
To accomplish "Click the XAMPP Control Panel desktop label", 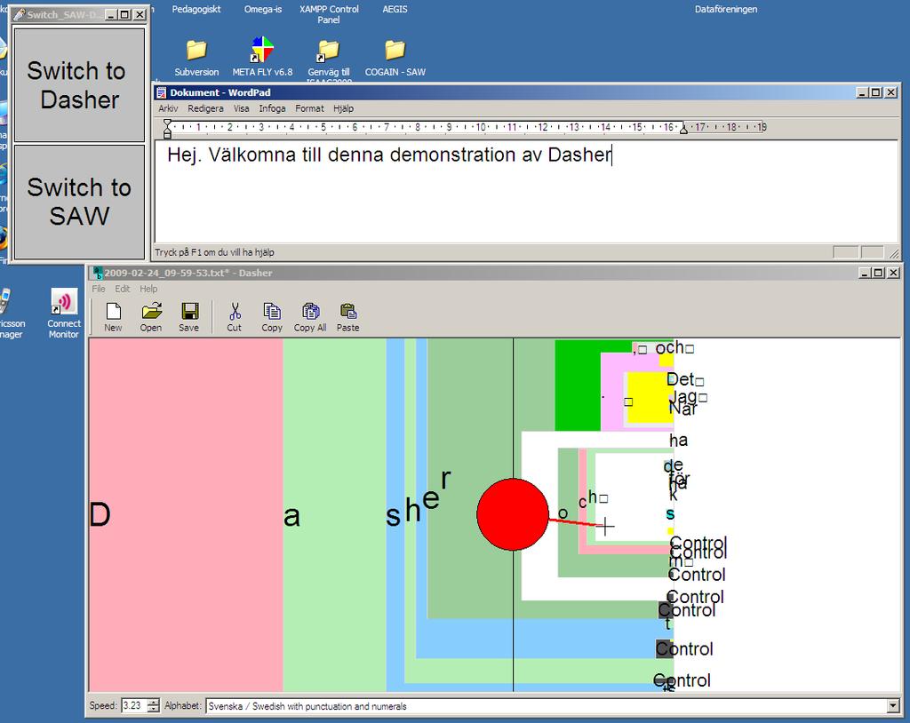I will tap(329, 14).
